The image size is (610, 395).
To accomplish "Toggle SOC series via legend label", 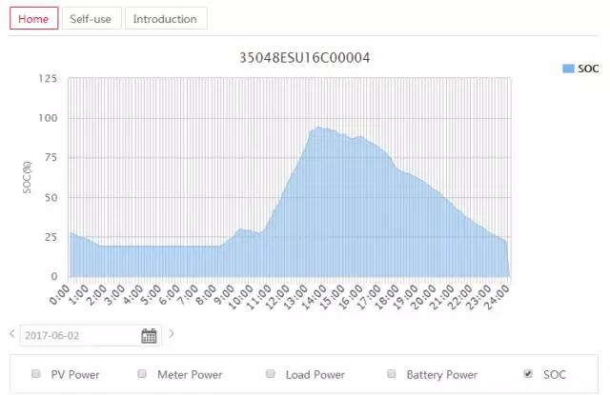I will click(x=588, y=69).
